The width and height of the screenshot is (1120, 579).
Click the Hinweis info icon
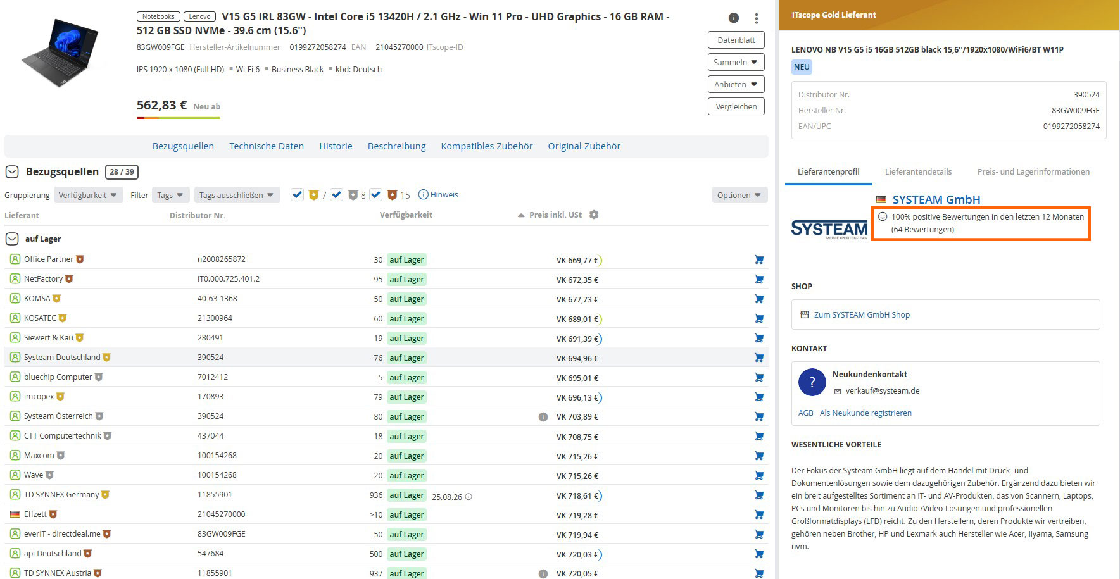pos(424,194)
